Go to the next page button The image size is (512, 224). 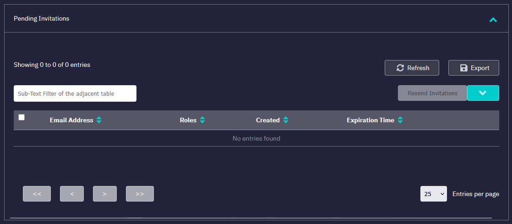pos(105,194)
